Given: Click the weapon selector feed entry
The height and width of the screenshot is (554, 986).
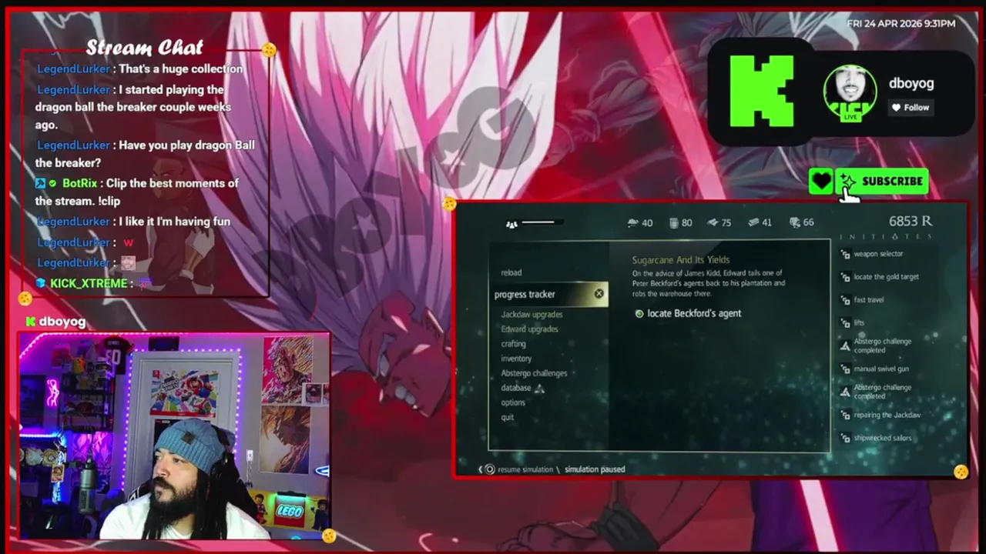Looking at the screenshot, I should pos(878,254).
